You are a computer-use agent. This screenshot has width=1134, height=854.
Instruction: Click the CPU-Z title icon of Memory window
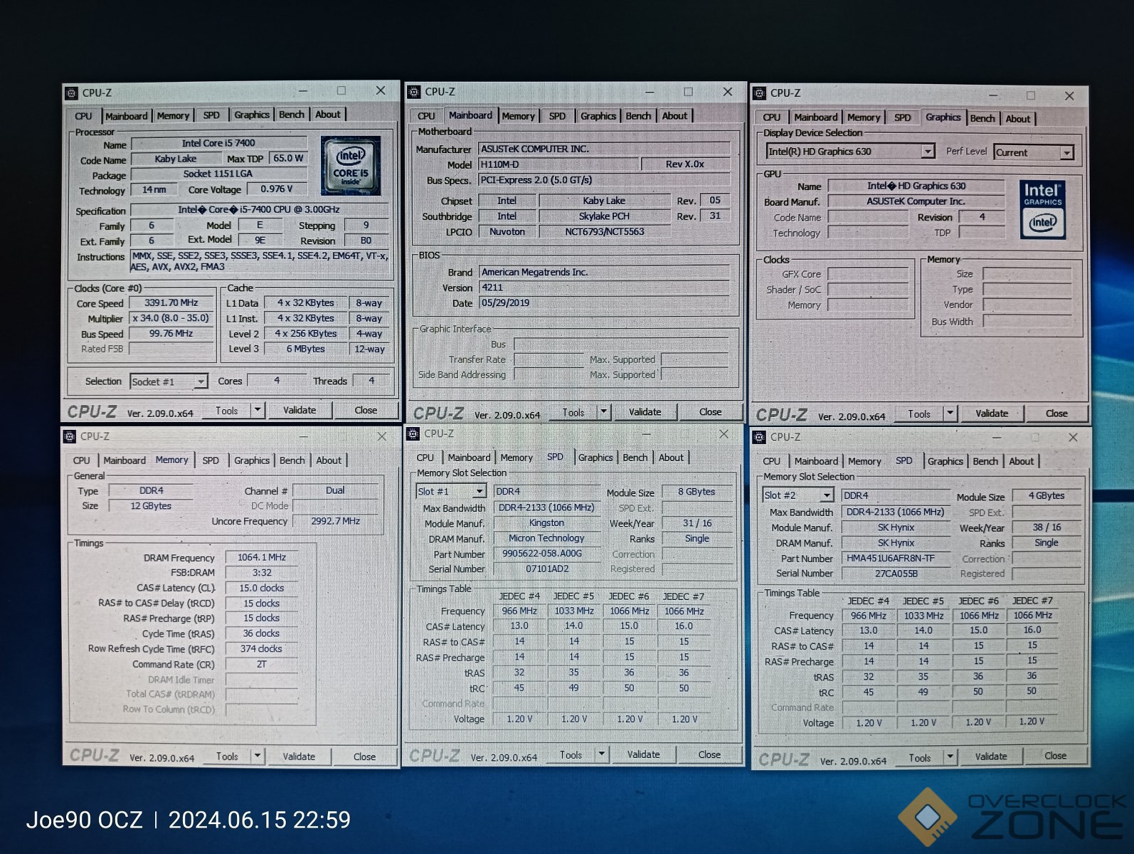(70, 436)
